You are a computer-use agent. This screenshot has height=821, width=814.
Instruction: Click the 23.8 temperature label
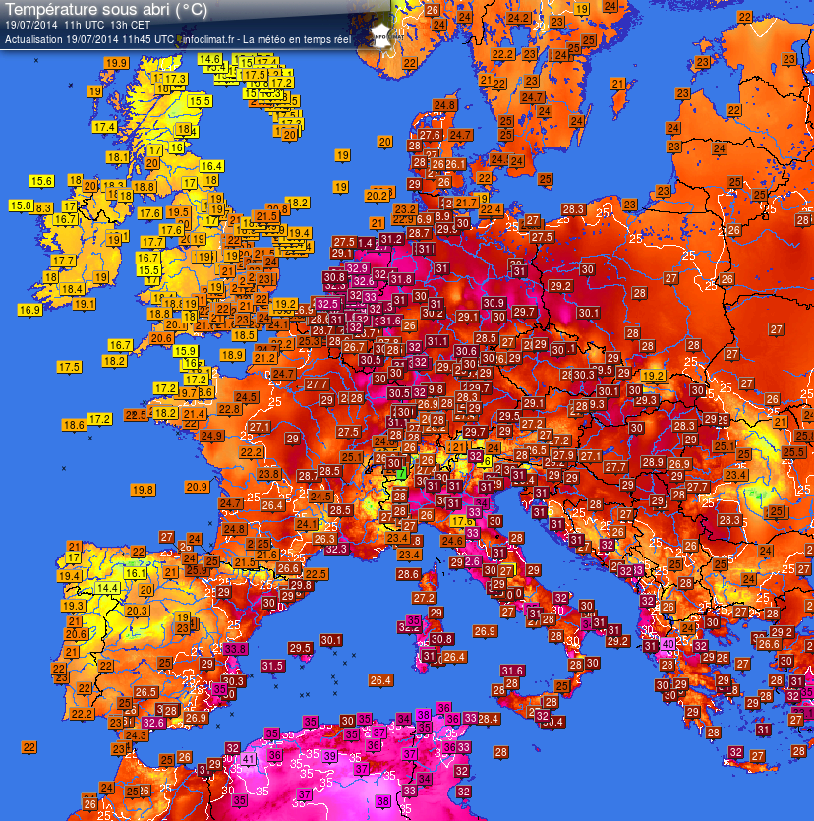click(x=269, y=474)
